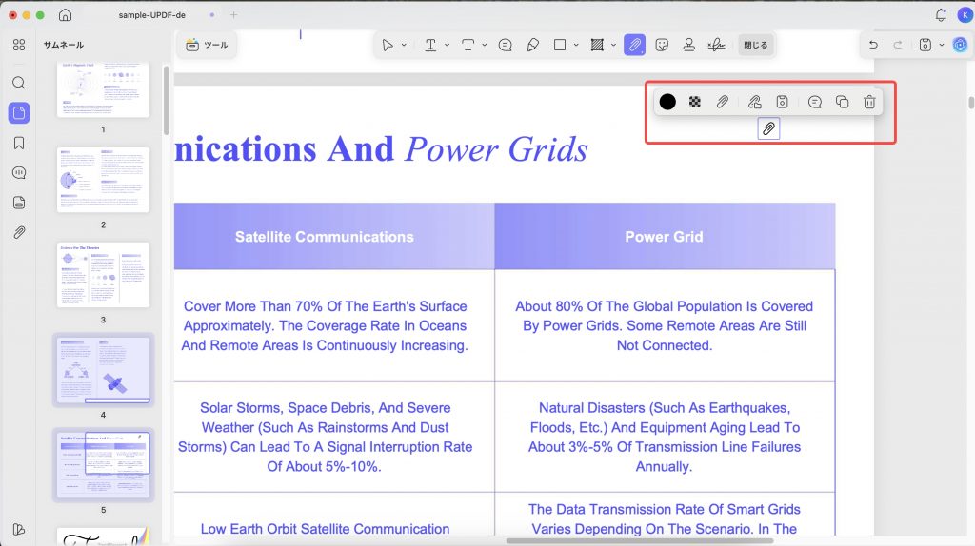Open page 3 thumbnail
975x546 pixels.
(103, 275)
